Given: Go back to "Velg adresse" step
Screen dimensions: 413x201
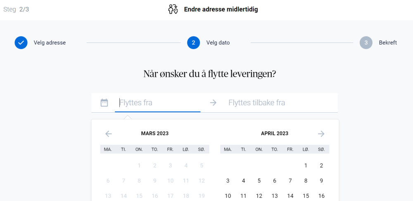Looking at the screenshot, I should [50, 43].
